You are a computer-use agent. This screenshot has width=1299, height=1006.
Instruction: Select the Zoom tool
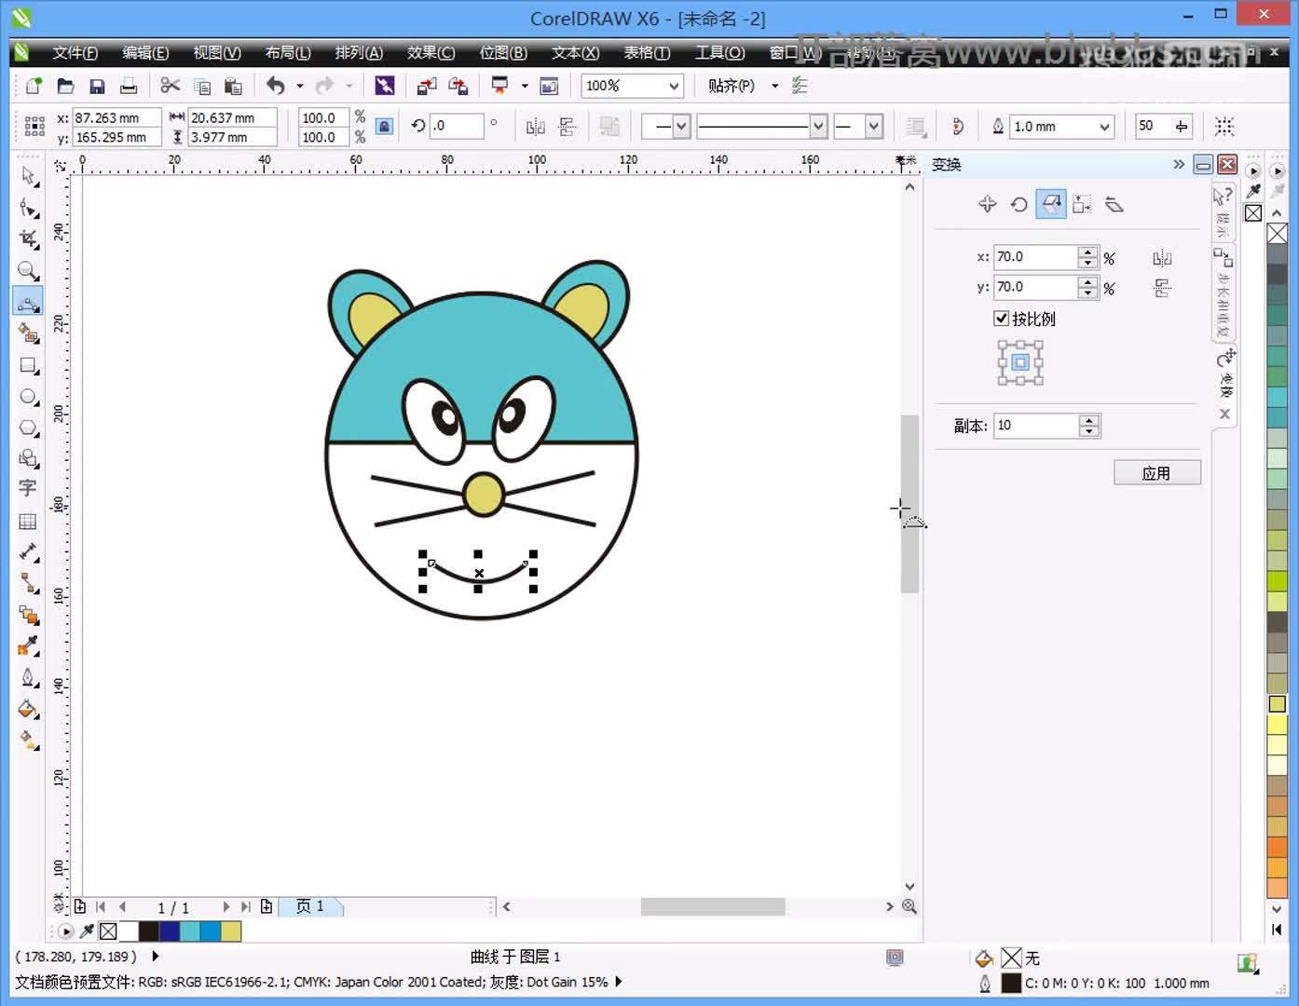(x=28, y=271)
